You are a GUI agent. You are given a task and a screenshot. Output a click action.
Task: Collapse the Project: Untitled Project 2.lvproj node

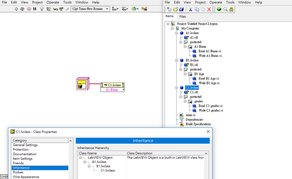[x=168, y=24]
